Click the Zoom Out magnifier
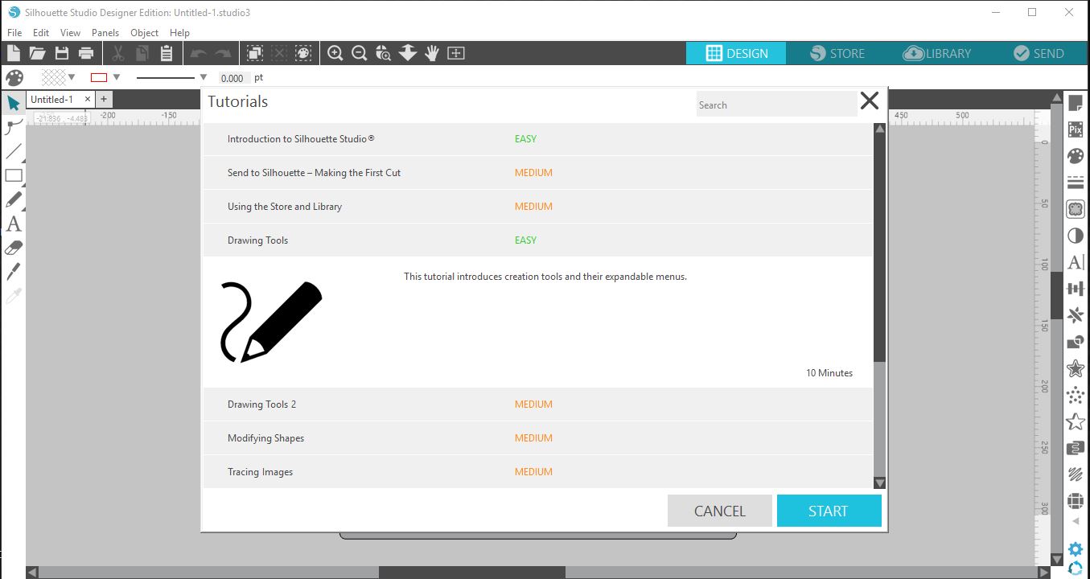 [x=360, y=53]
